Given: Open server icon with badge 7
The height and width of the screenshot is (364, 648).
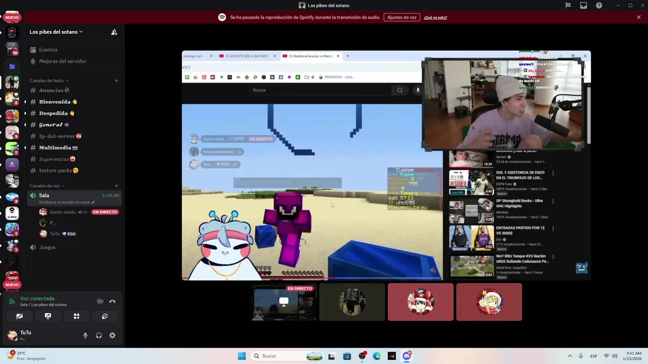Looking at the screenshot, I should 12,149.
